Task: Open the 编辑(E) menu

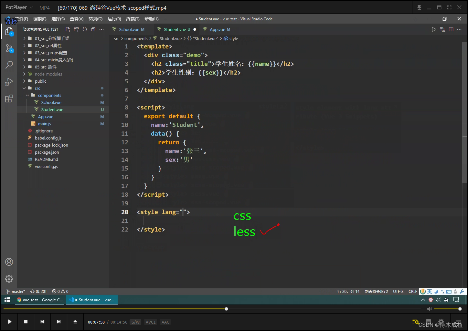Action: click(x=40, y=19)
